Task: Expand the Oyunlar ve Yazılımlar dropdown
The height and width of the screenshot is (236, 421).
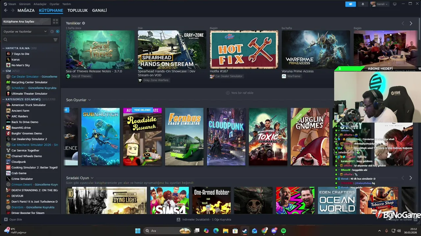Action: coord(25,31)
